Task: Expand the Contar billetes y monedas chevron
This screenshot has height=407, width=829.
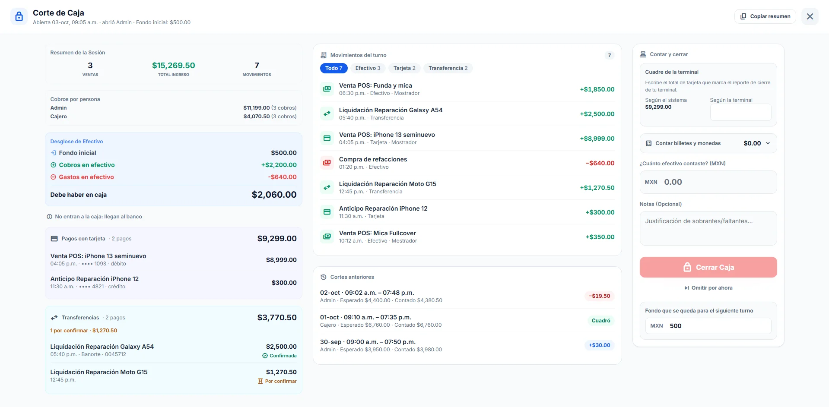Action: tap(768, 143)
